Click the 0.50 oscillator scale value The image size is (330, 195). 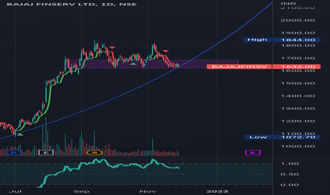(x=290, y=174)
